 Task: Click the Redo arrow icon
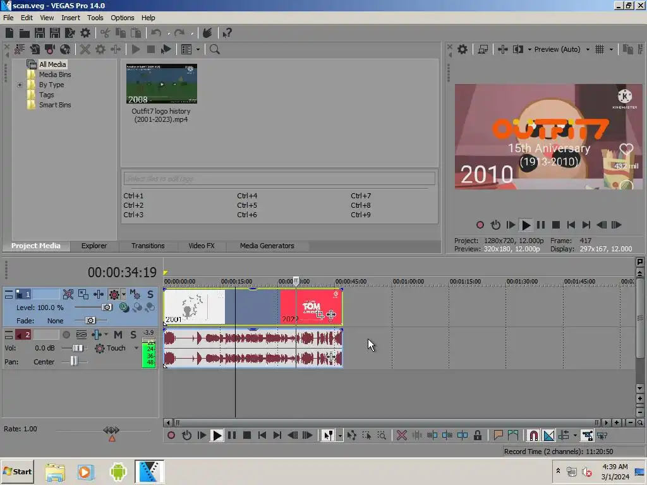tap(179, 33)
